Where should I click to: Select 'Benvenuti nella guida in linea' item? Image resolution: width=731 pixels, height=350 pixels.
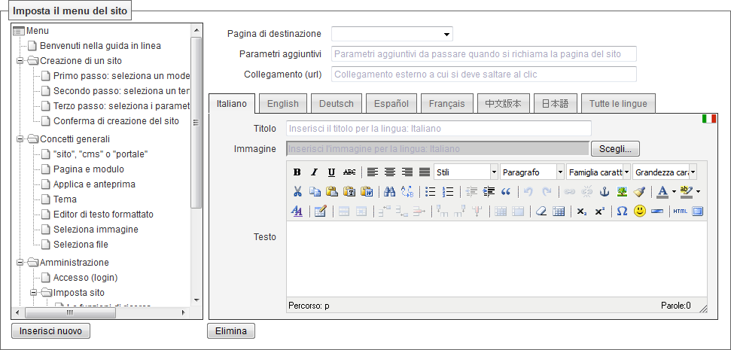pos(100,46)
